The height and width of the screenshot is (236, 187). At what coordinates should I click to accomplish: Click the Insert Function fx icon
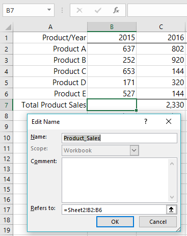pos(116,10)
